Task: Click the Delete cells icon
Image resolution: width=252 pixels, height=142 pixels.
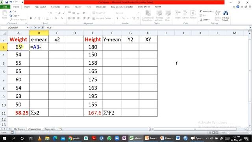Action: [x=185, y=13]
